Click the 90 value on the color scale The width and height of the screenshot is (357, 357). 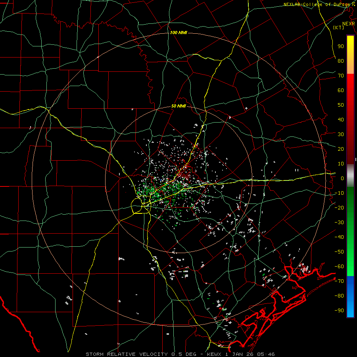(341, 46)
